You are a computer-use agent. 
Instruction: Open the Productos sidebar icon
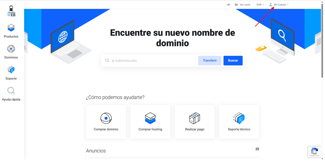point(11,28)
